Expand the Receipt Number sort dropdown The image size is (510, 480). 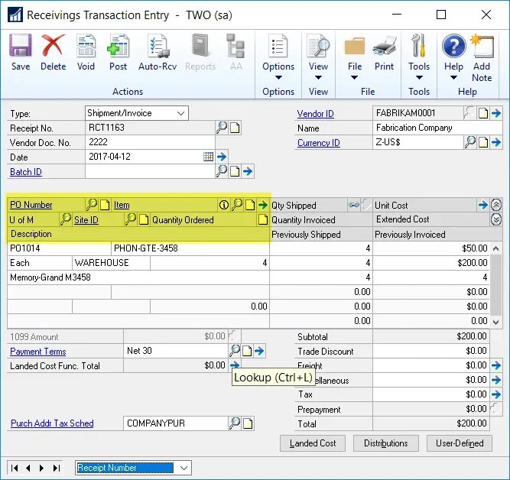[x=182, y=468]
